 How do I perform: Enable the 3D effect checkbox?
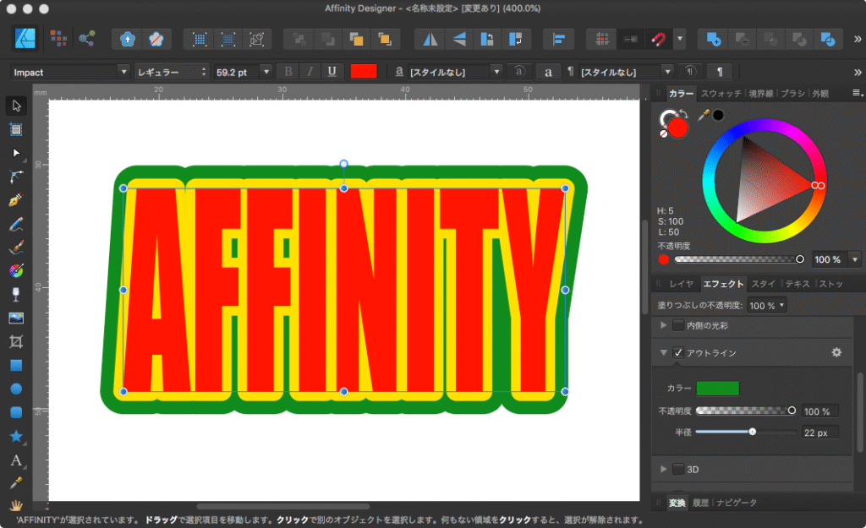pyautogui.click(x=678, y=469)
